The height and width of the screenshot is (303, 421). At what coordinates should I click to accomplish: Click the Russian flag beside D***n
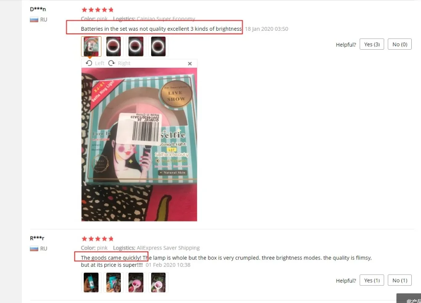(x=34, y=20)
